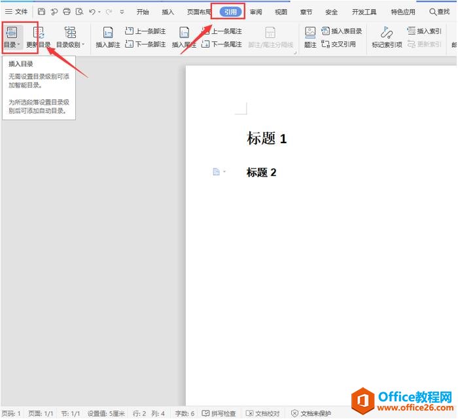This screenshot has height=419, width=458.
Task: Click the paragraph layout icon beside 标题 2
Action: click(x=216, y=172)
